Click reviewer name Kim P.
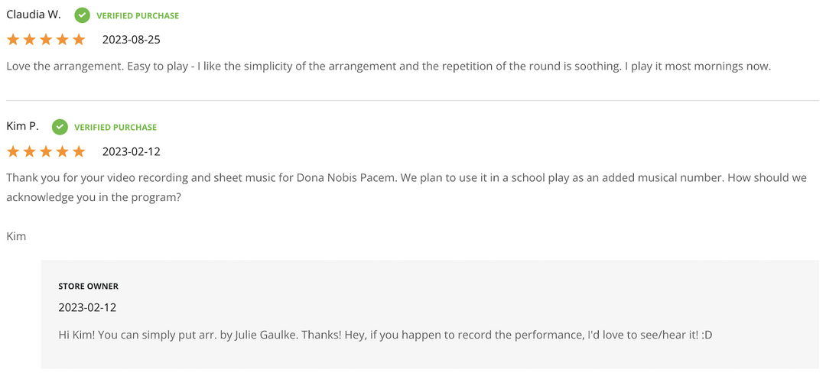The height and width of the screenshot is (376, 826). (22, 126)
